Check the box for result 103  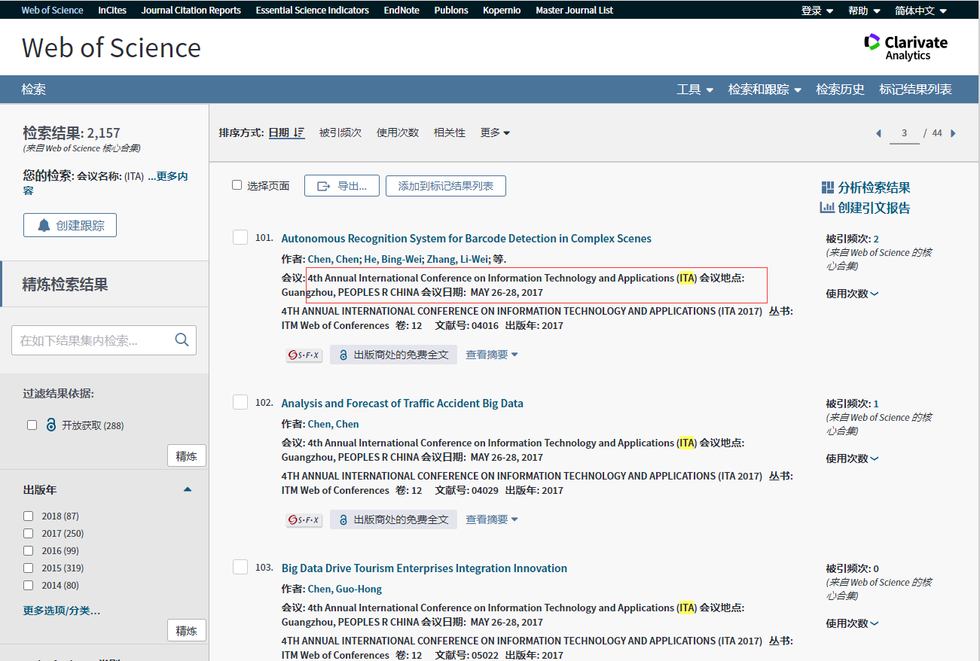pyautogui.click(x=240, y=567)
